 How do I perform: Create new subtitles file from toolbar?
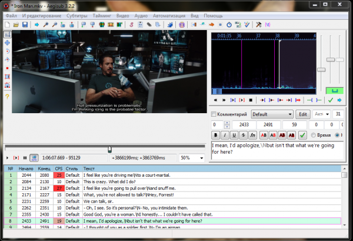(7, 25)
